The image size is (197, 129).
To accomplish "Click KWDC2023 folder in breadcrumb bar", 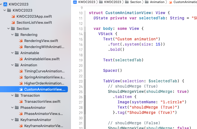I will tap(110, 2).
